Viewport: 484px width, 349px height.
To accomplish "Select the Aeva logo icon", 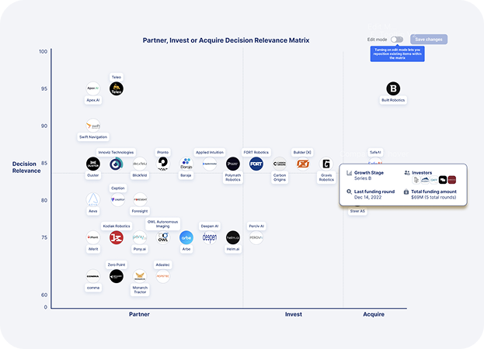I will 93,199.
